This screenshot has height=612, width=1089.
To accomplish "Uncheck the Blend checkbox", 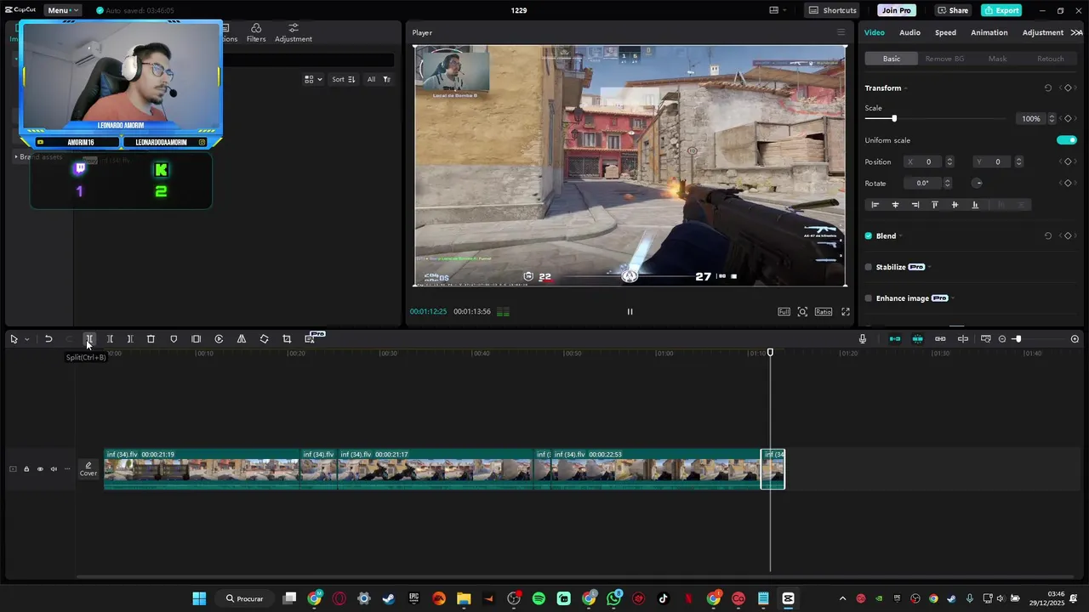I will pyautogui.click(x=869, y=236).
